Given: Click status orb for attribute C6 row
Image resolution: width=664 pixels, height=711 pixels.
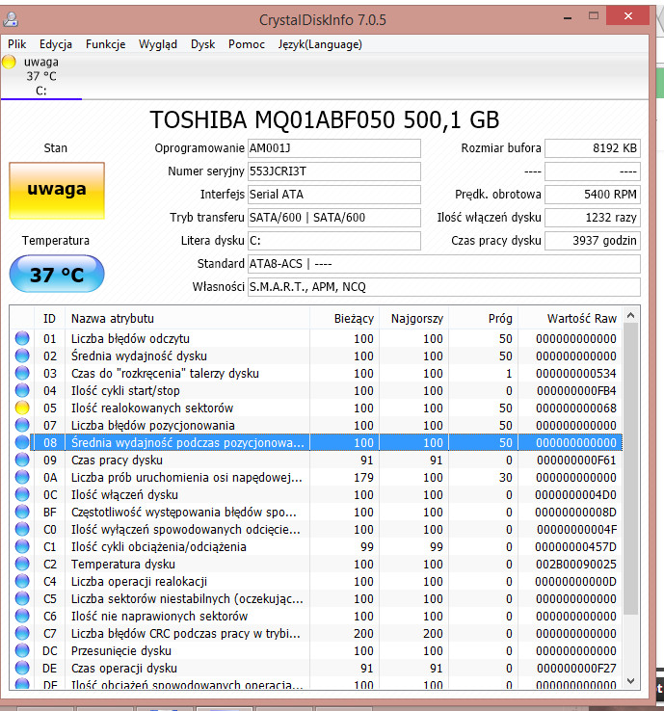Looking at the screenshot, I should tap(22, 616).
